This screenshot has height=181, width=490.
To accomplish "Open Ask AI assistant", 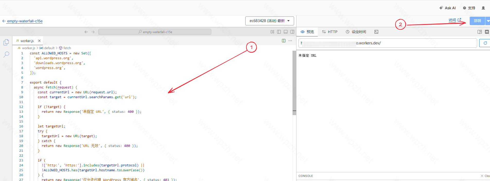I will pos(448,8).
